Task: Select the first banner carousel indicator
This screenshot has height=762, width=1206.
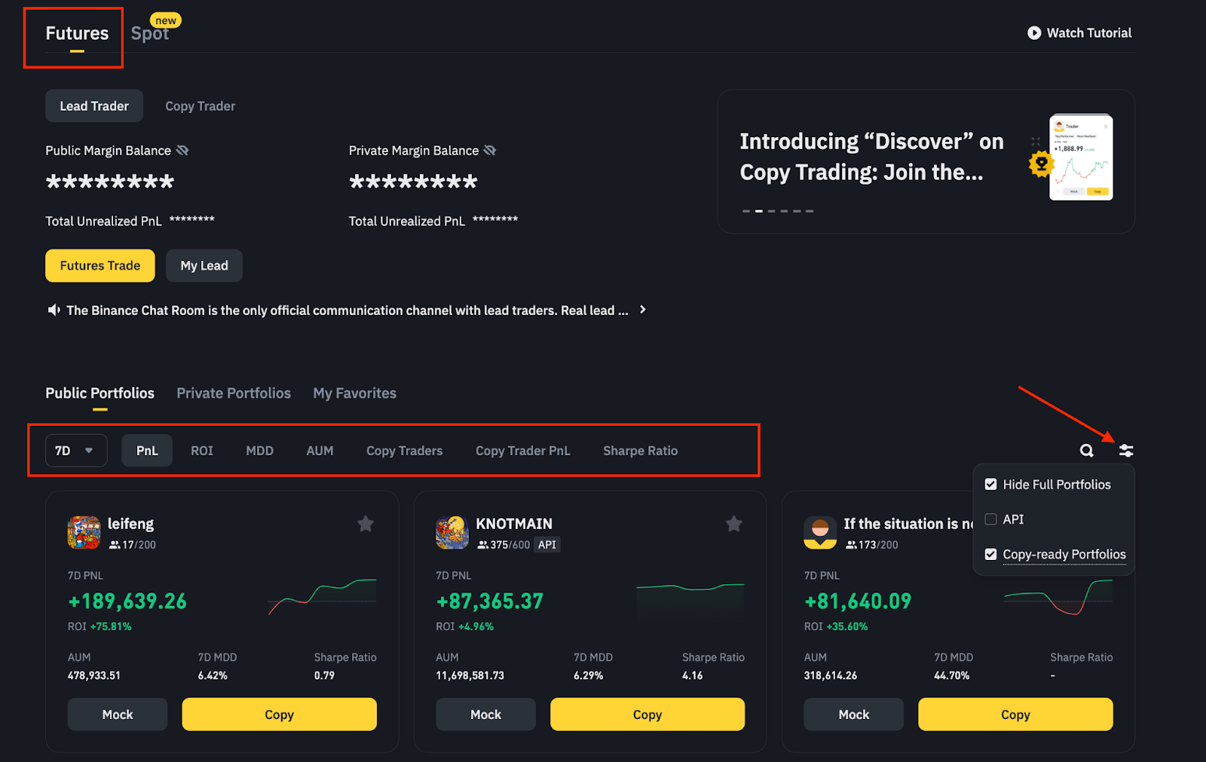Action: point(746,211)
